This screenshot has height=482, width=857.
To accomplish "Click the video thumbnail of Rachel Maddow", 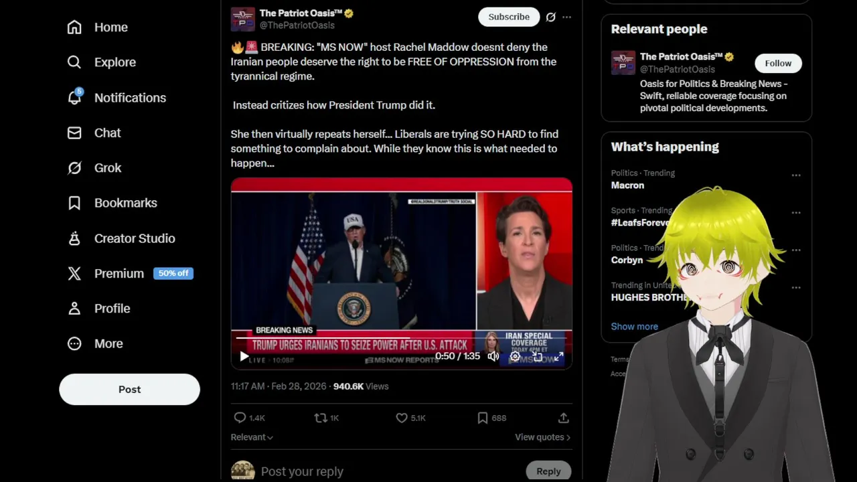I will tap(524, 261).
